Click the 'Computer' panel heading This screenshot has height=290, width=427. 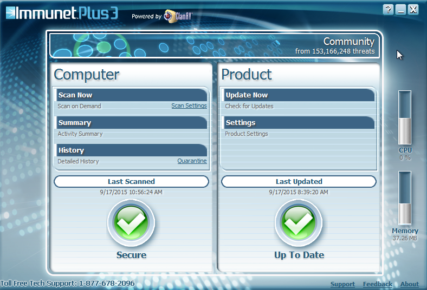(87, 75)
